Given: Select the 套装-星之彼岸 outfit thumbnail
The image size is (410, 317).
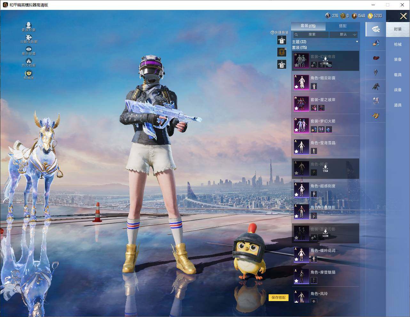Looking at the screenshot, I should pyautogui.click(x=301, y=104).
